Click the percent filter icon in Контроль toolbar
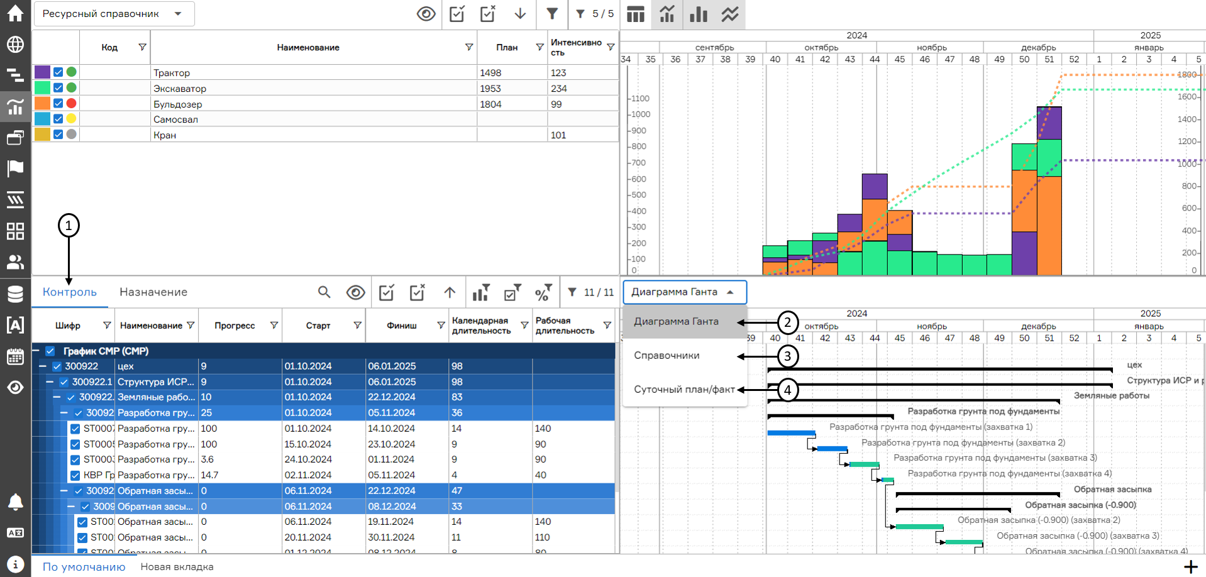The image size is (1206, 577). point(544,292)
